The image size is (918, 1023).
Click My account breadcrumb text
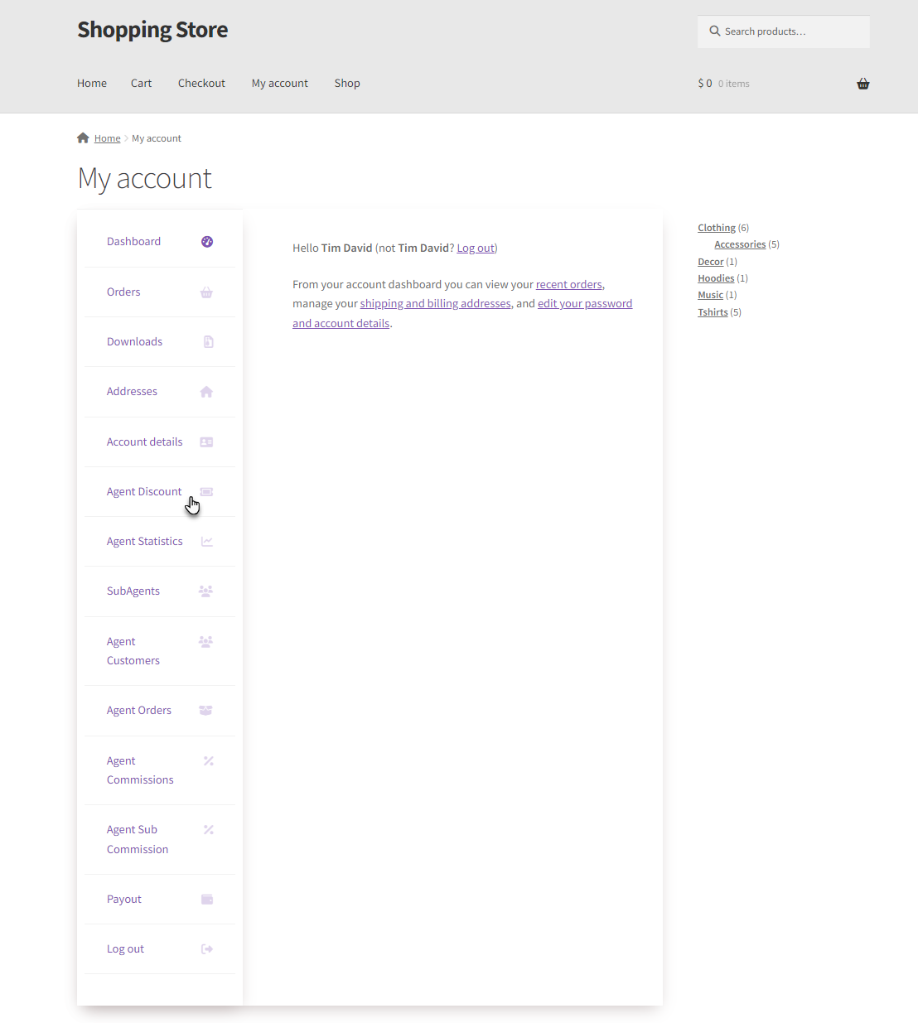pyautogui.click(x=157, y=138)
